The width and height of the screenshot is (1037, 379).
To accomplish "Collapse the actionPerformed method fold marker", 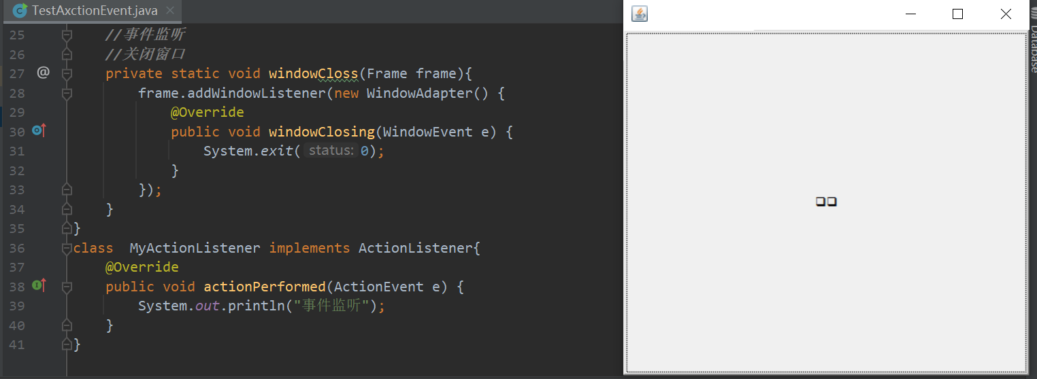I will [x=67, y=287].
